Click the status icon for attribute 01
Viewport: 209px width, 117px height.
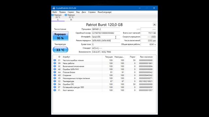click(55, 60)
